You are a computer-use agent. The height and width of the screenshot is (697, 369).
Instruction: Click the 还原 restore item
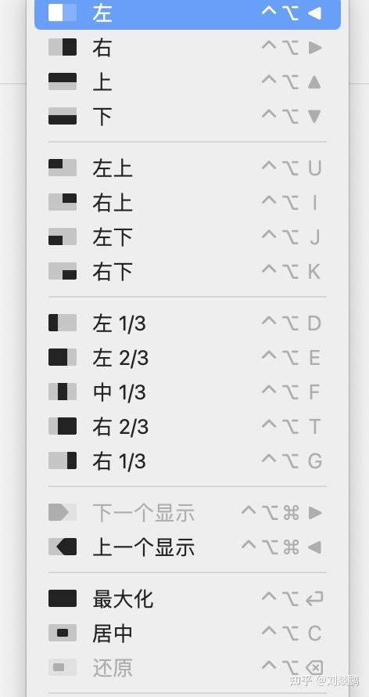tap(187, 668)
